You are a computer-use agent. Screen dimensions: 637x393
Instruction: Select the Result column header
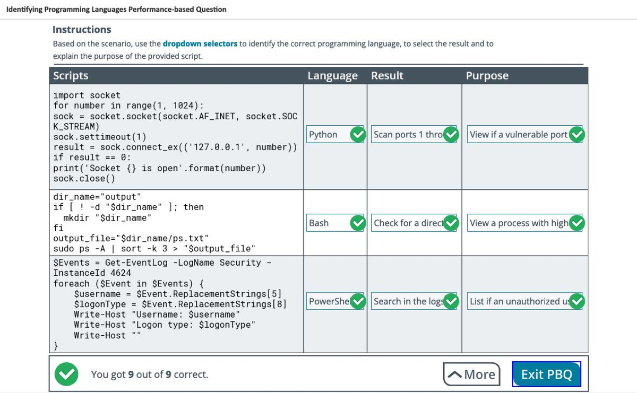point(387,76)
